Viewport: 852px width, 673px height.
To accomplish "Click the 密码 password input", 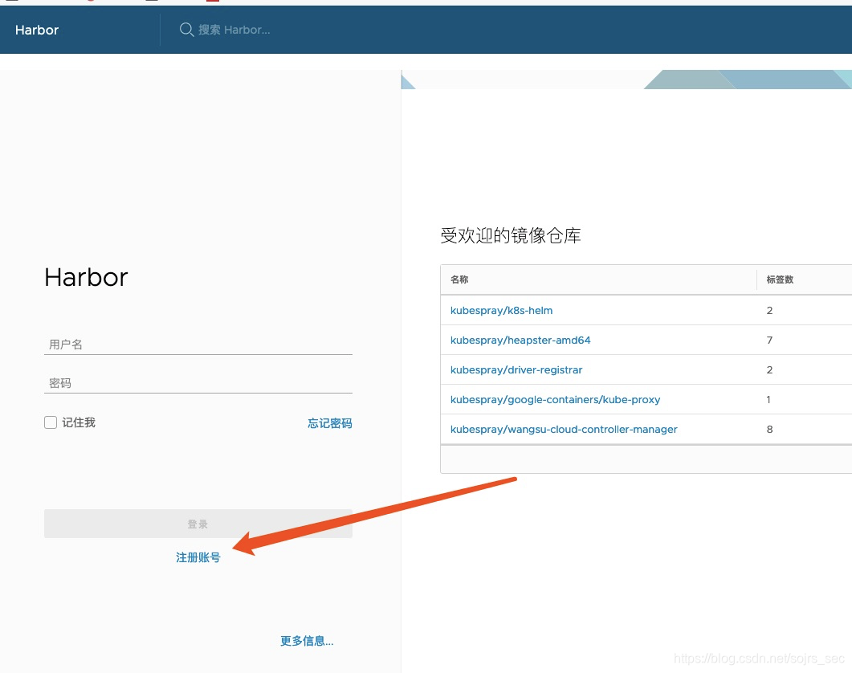I will [x=198, y=383].
